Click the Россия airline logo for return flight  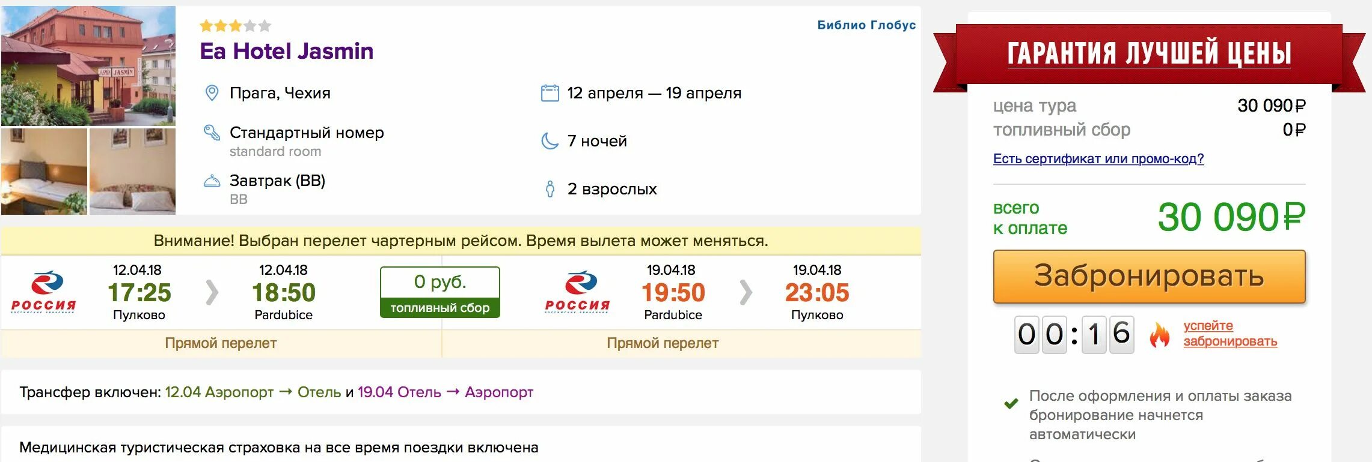577,292
